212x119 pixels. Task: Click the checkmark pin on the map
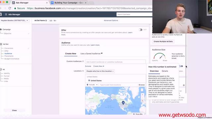click(x=123, y=103)
